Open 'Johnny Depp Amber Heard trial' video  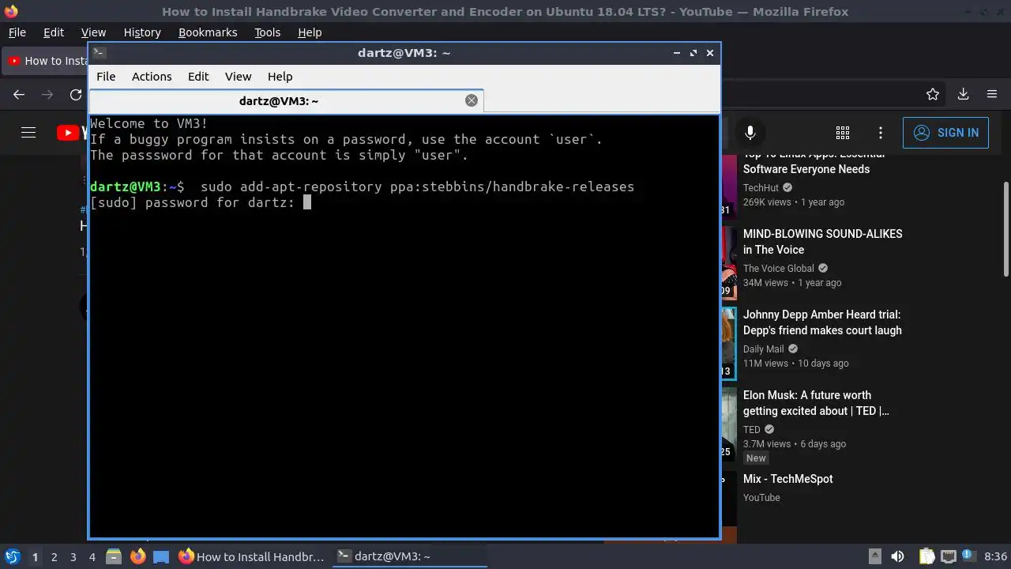point(822,322)
